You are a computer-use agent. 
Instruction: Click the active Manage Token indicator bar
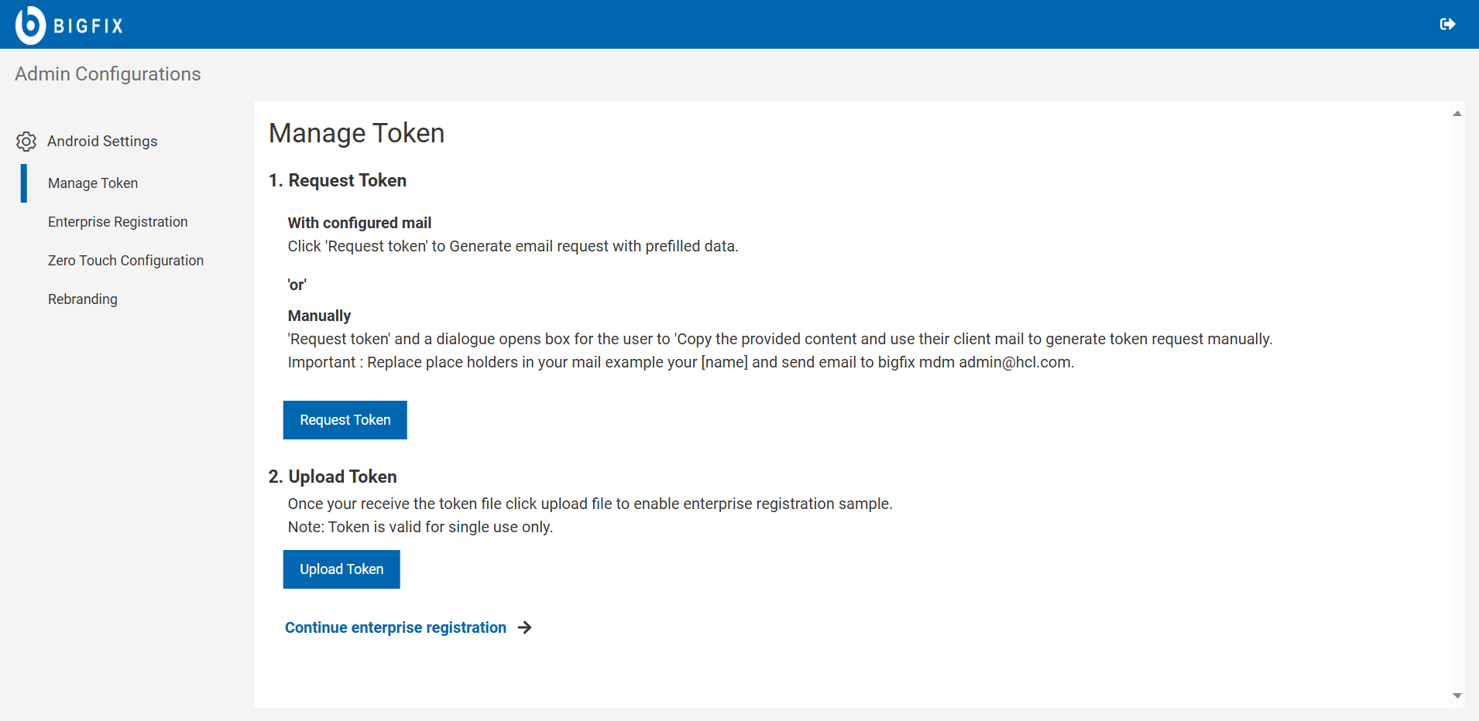[x=22, y=183]
